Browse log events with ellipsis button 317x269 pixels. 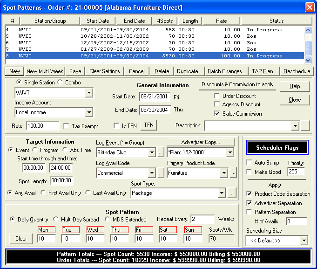pos(161,152)
